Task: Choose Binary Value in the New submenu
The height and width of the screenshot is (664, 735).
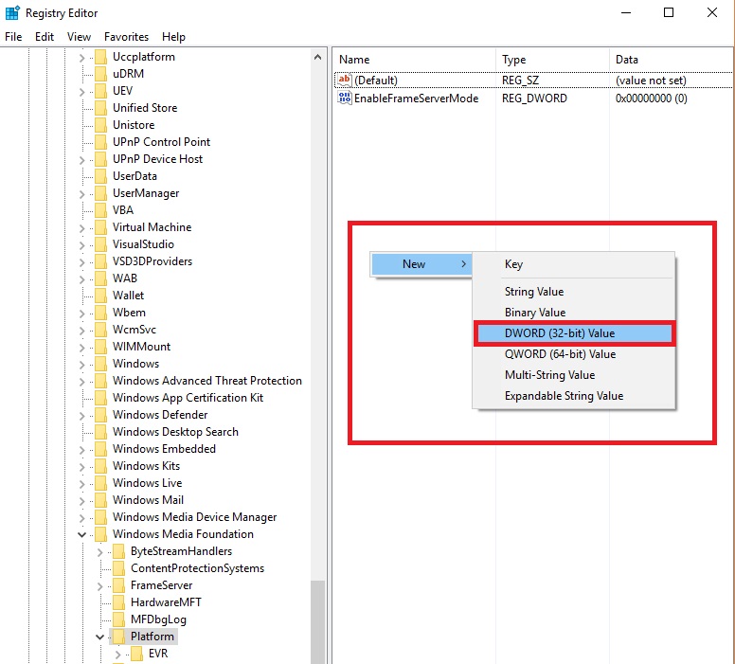Action: [x=574, y=313]
